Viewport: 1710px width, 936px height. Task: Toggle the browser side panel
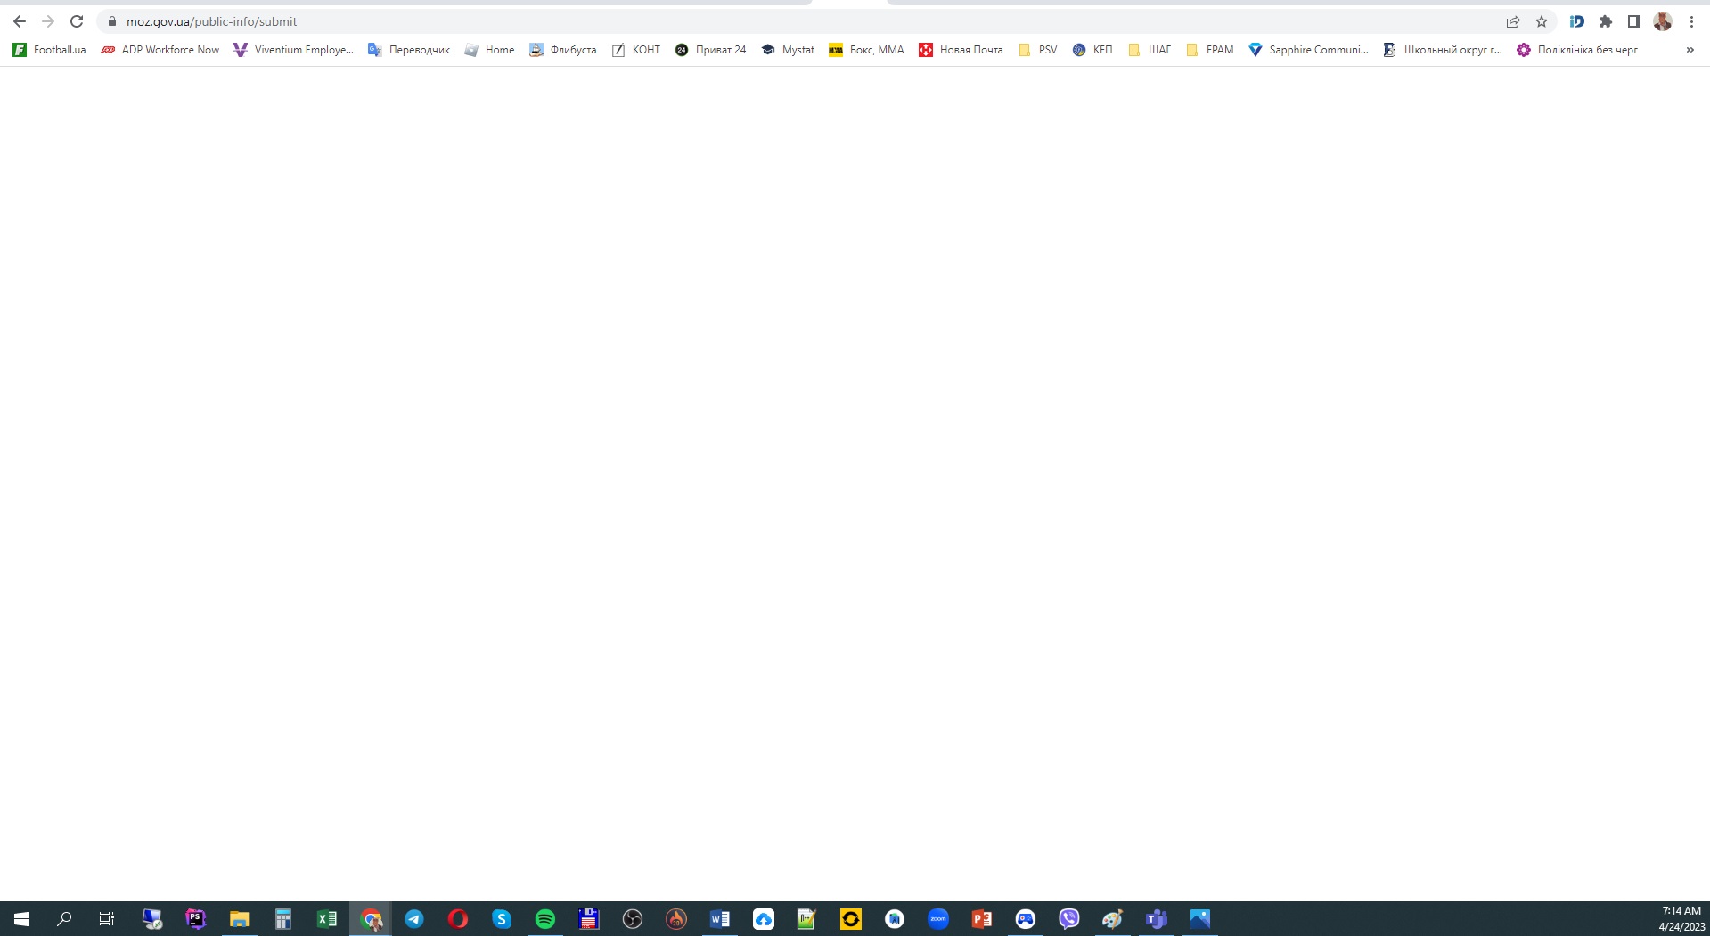1634,21
